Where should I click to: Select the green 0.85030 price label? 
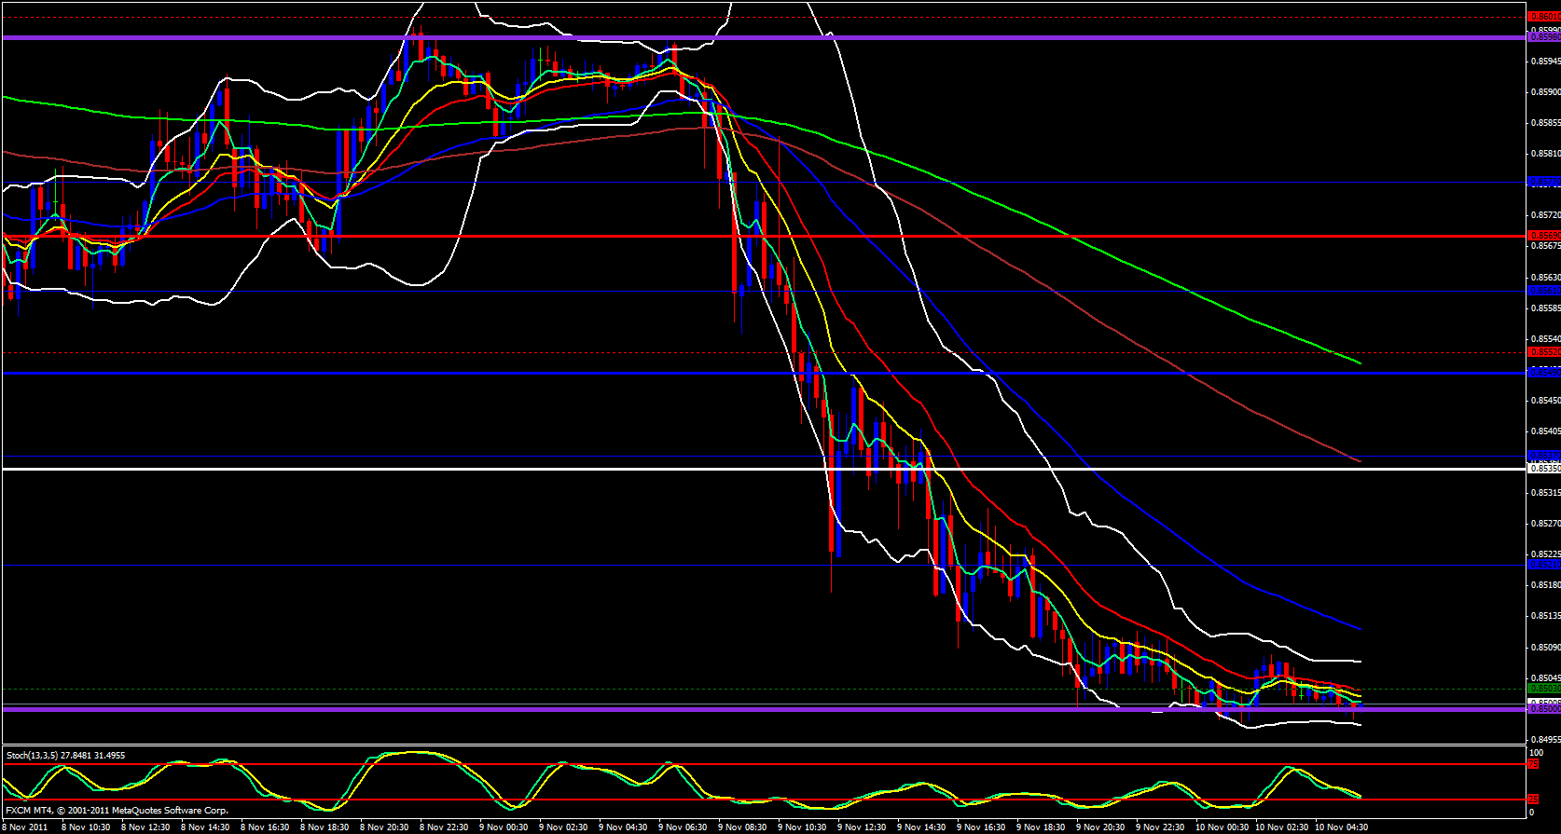pos(1542,689)
